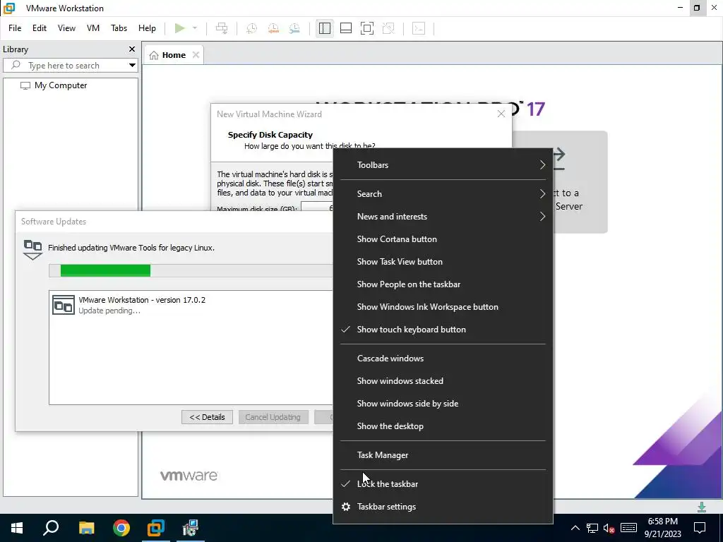Open the Help menu
723x542 pixels.
[x=147, y=28]
